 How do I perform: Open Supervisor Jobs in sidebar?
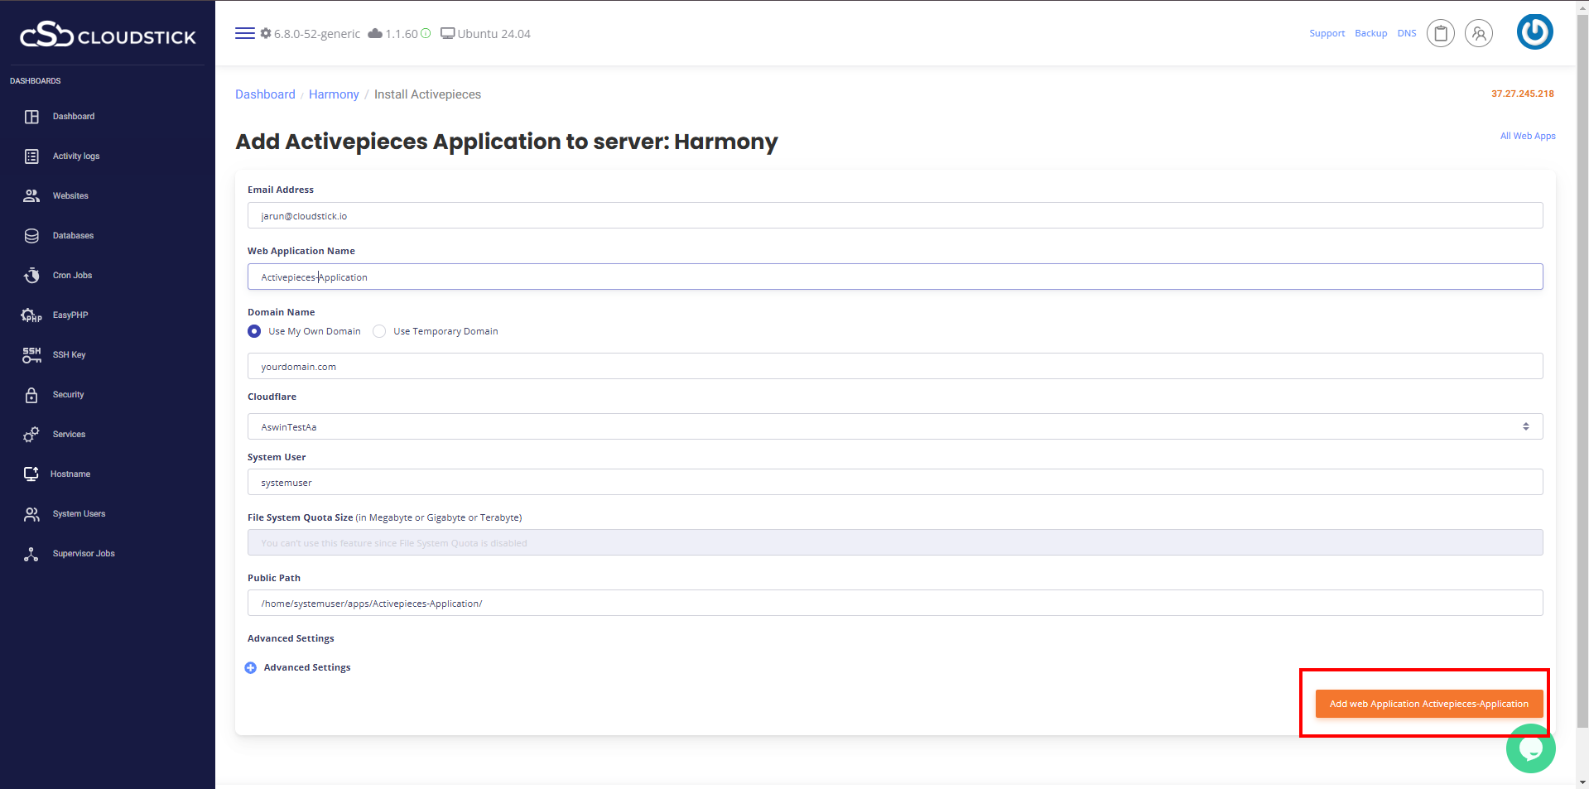click(x=83, y=554)
